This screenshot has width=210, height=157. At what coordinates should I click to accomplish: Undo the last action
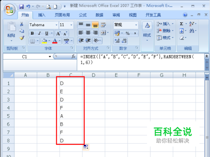point(28,7)
